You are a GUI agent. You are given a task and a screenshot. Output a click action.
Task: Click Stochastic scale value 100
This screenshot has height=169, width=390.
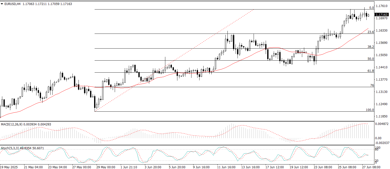(x=378, y=147)
